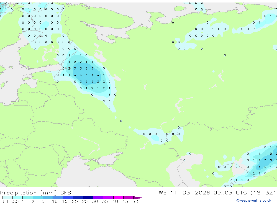
Task: Choose the 40–45 mm magenta legend box
Action: click(118, 197)
